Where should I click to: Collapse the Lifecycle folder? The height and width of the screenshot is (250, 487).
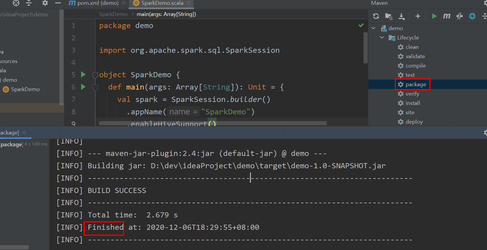(x=382, y=37)
